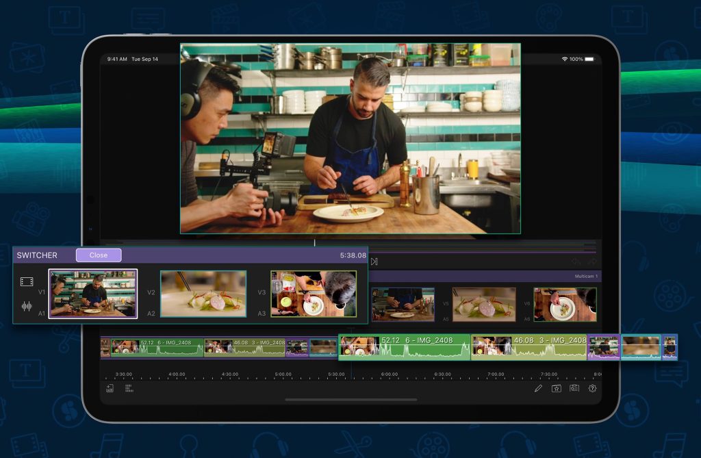Select the V5 plated dish angle
This screenshot has height=458, width=701.
pos(484,304)
